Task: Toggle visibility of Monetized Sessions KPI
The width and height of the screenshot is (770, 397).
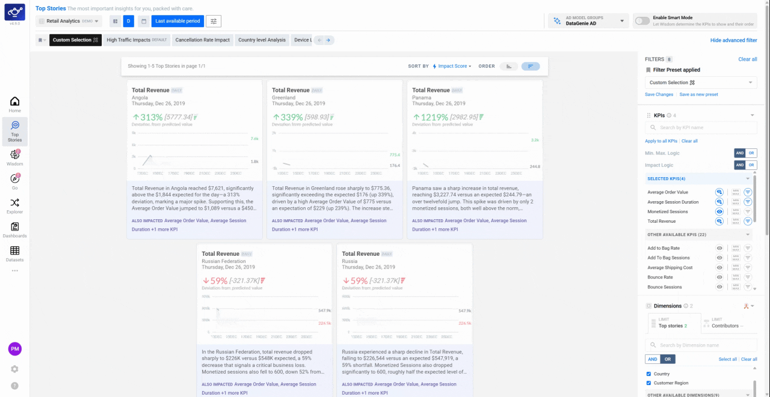Action: click(719, 211)
